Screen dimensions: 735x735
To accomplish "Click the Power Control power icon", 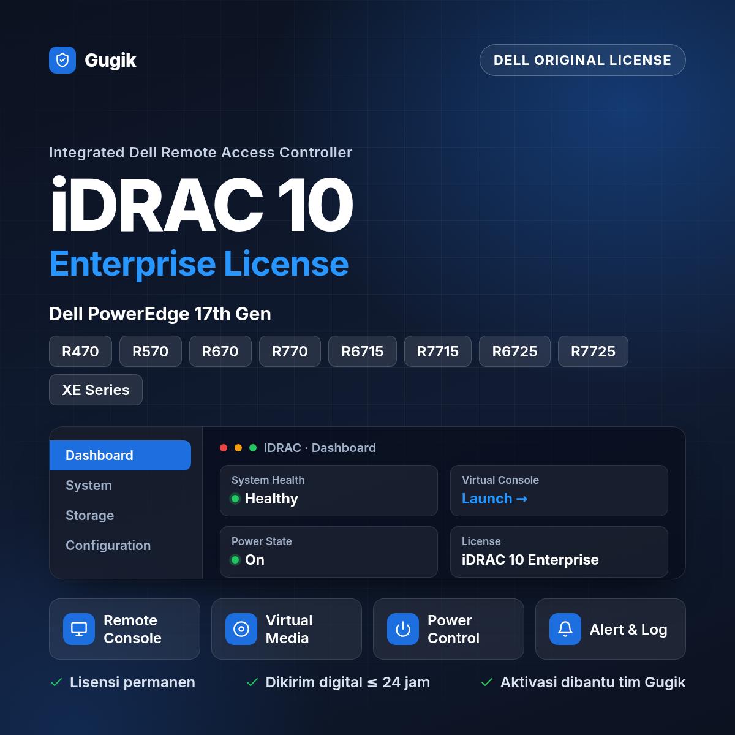I will (403, 629).
